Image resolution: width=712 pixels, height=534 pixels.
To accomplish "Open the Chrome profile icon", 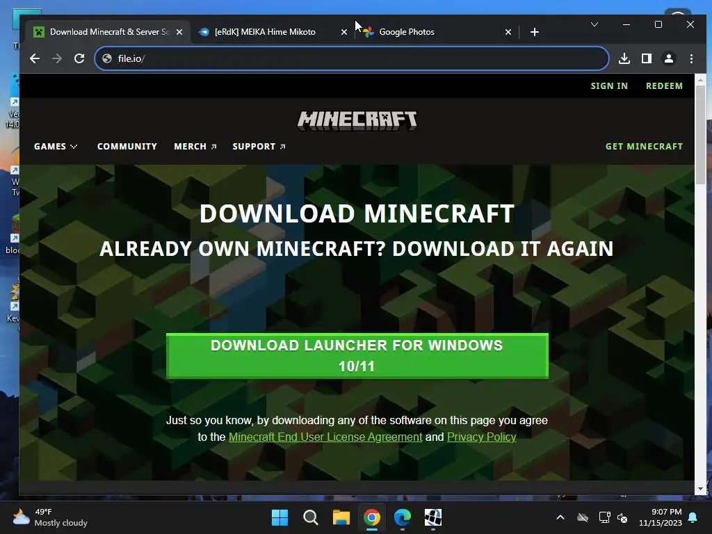I will coord(669,58).
